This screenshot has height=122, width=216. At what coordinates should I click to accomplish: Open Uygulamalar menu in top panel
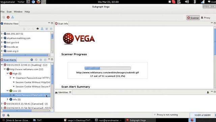coord(8,2)
